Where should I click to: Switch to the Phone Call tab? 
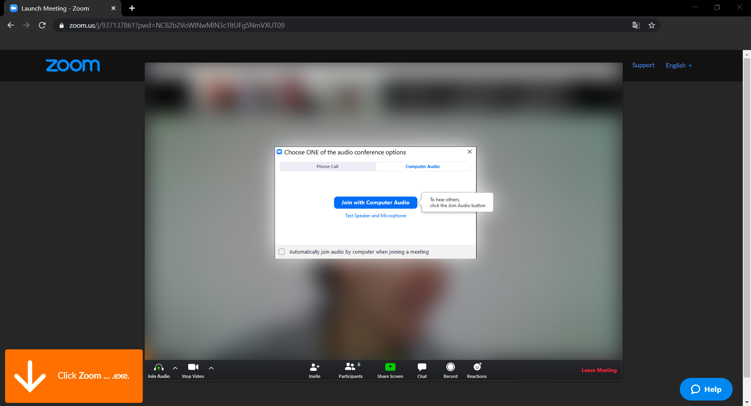tap(327, 166)
